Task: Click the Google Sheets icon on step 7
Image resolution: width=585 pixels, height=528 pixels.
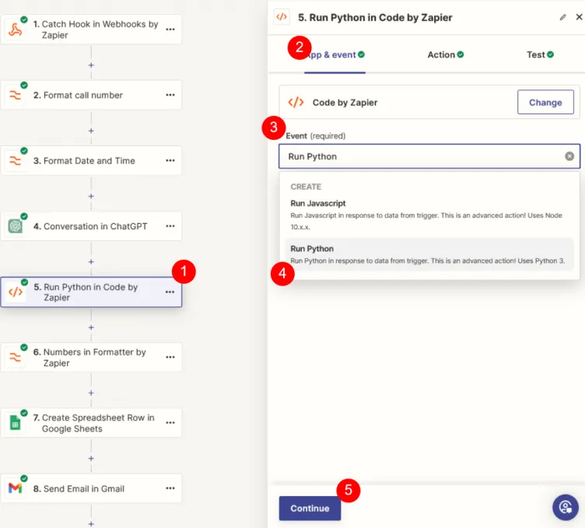Action: click(15, 423)
